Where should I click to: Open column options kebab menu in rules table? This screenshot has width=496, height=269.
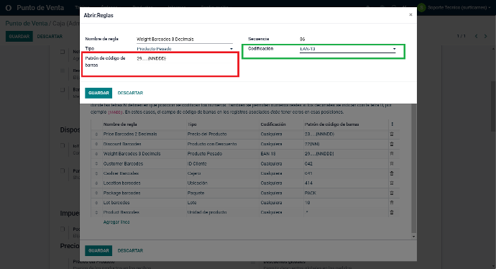point(392,124)
